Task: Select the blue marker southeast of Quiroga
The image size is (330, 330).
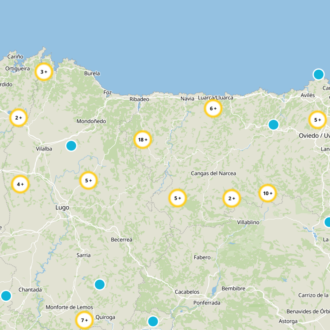Action: point(153,321)
